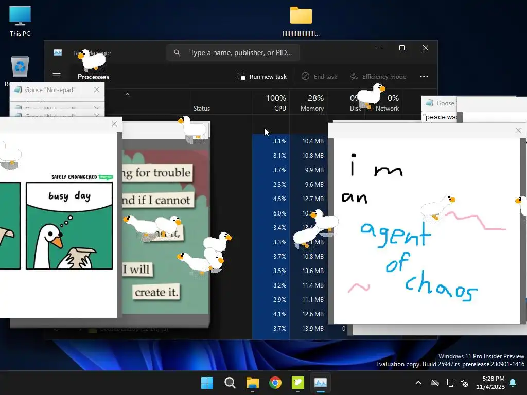Viewport: 527px width, 395px height.
Task: Maximize the Task Manager window
Action: click(x=401, y=48)
